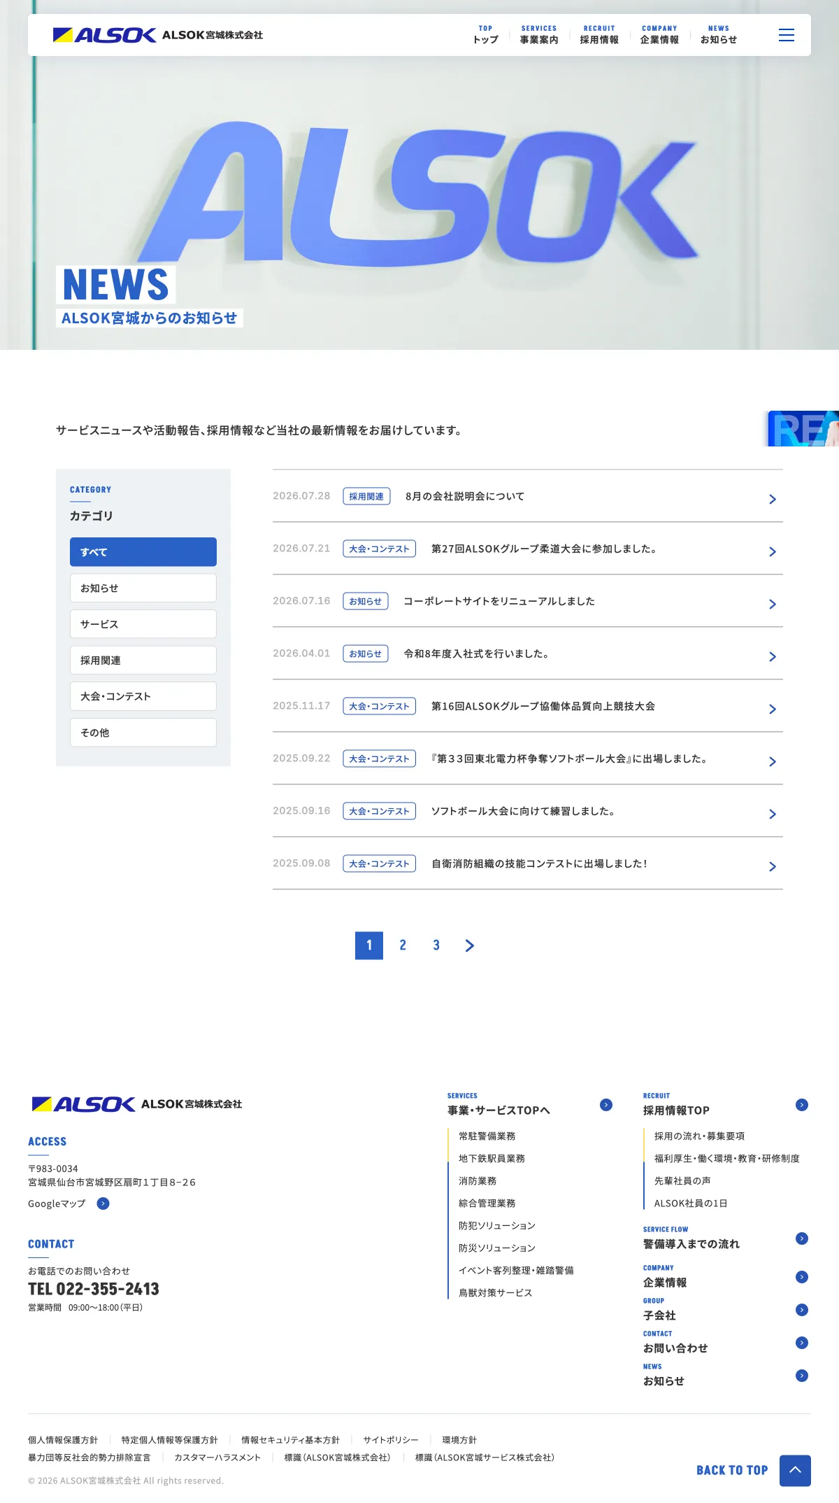Screen dimensions: 839x1503
Task: Open the 先輩社員の声 footer link
Action: pos(682,1181)
